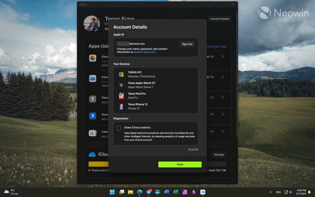Open the purple Affinity app in taskbar
Screen dimensions: 315x197
click(x=184, y=192)
